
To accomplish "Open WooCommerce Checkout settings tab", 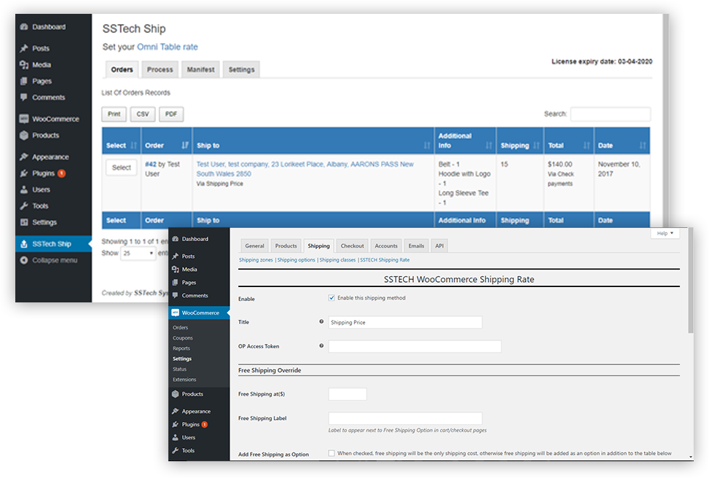I will 352,246.
